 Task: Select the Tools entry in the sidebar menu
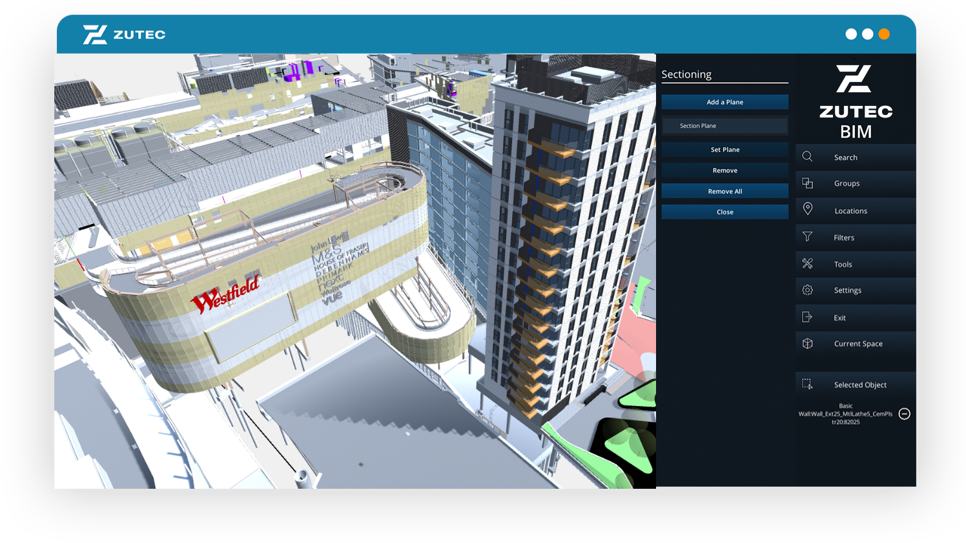point(843,263)
